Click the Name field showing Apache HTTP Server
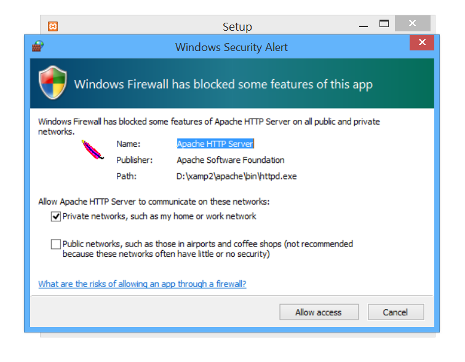465x362 pixels. click(x=215, y=144)
